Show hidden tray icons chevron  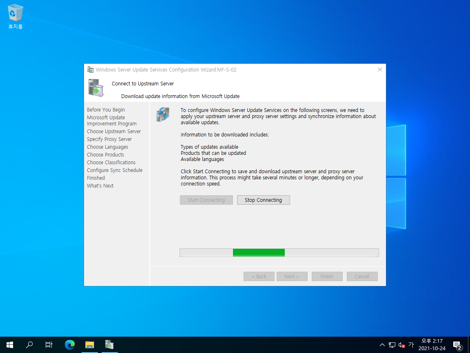(382, 344)
